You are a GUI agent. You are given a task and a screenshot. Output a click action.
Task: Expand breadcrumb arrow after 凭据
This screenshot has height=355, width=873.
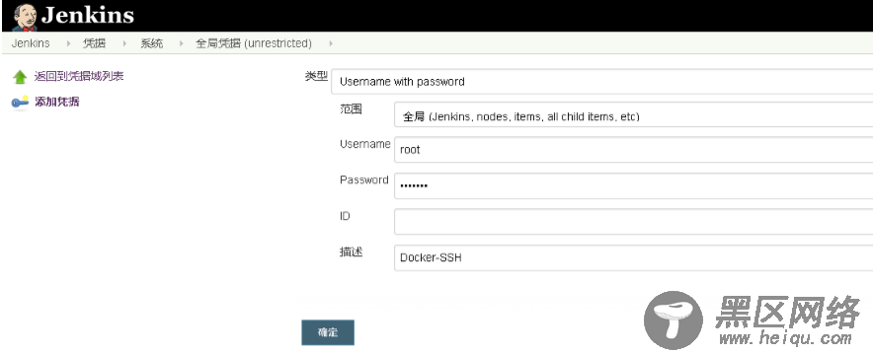(x=124, y=43)
